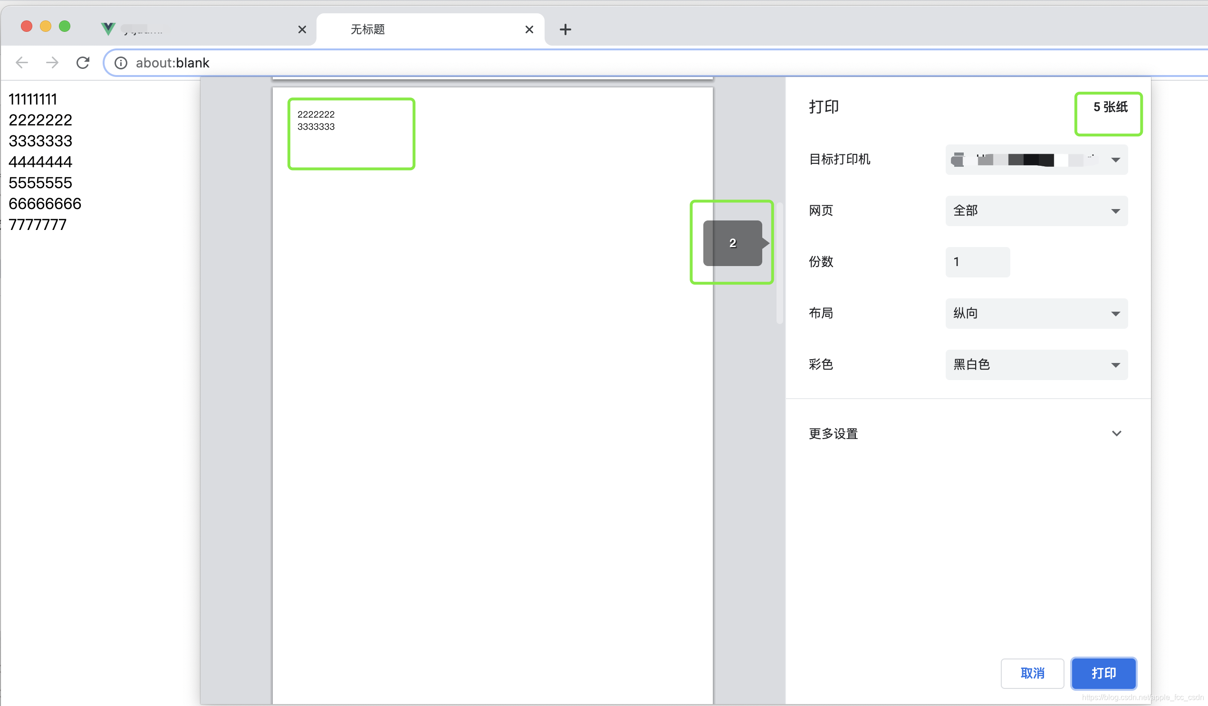Open the 布局 layout dropdown showing 纵向
This screenshot has height=706, width=1208.
[1036, 314]
